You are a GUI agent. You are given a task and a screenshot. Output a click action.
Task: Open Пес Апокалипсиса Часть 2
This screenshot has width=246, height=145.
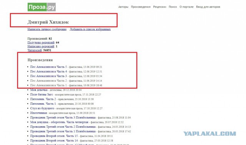click(48, 81)
